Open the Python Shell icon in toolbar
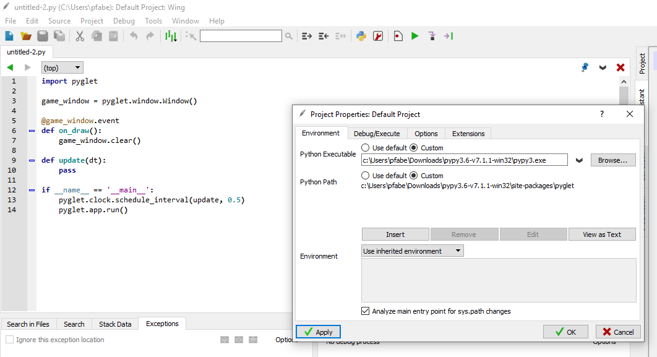This screenshot has width=657, height=357. pyautogui.click(x=361, y=36)
